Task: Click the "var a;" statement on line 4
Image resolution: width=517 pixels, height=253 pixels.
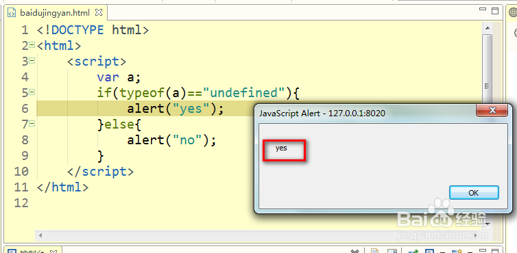Action: coord(119,77)
